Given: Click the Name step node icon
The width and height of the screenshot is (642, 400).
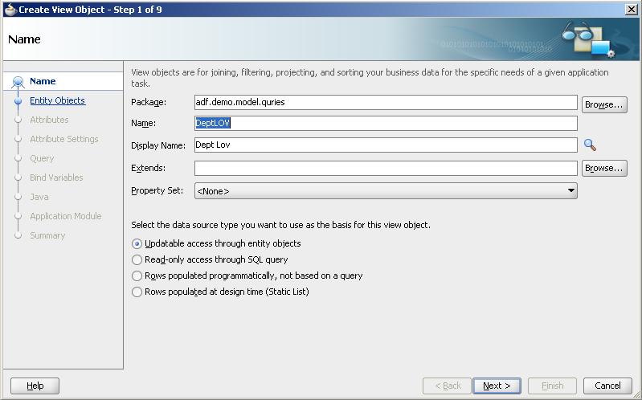Looking at the screenshot, I should [18, 82].
